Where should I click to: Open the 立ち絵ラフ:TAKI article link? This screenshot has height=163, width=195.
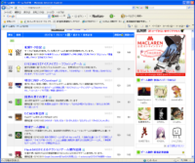(x=45, y=57)
